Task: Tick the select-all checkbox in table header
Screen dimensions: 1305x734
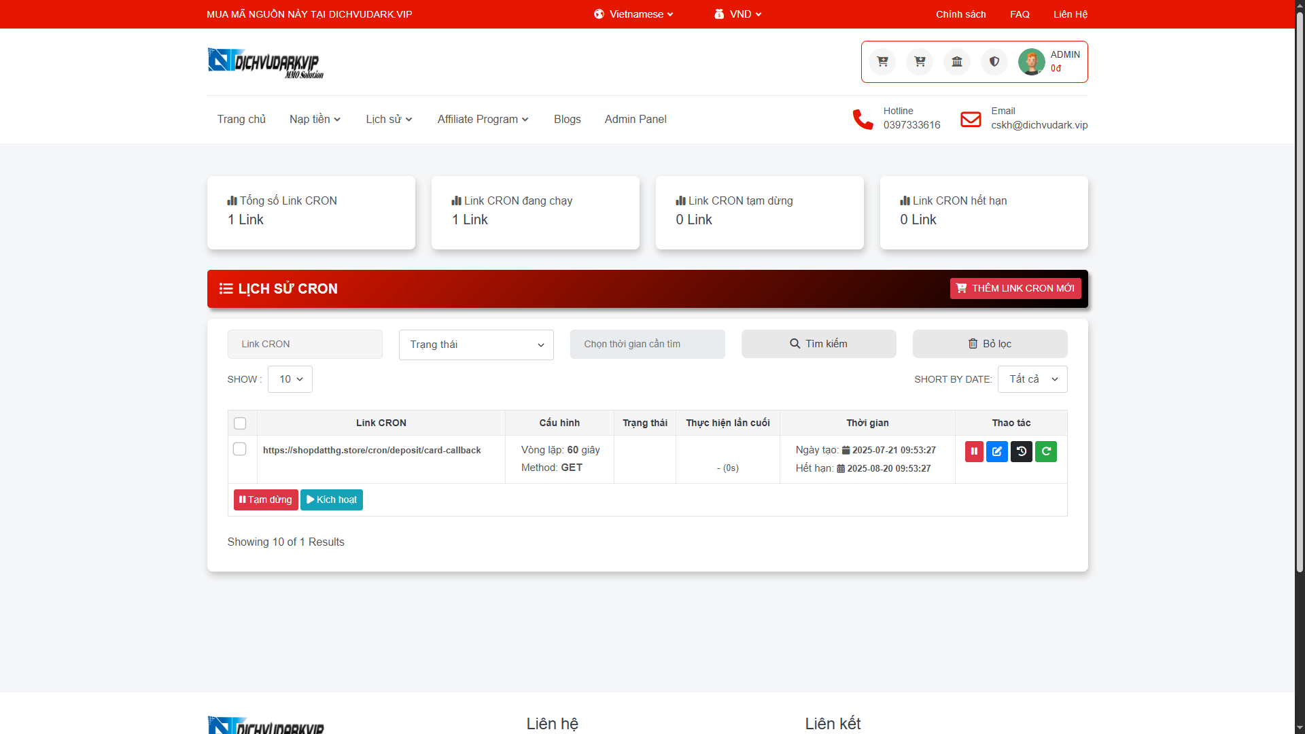Action: coord(240,423)
